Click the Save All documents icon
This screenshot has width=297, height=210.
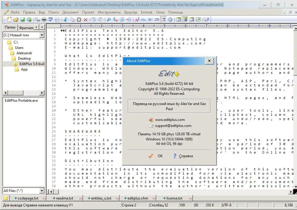[29, 19]
